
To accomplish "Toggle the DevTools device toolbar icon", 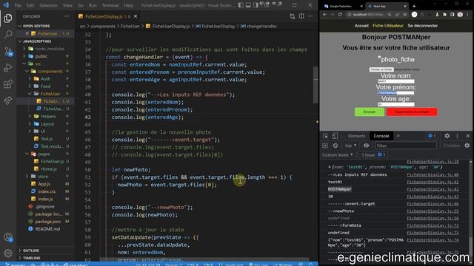I will (x=335, y=136).
